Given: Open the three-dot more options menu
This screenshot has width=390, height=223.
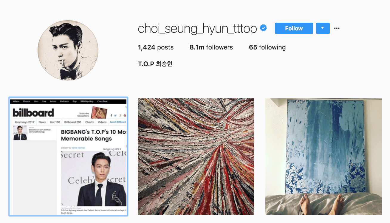Looking at the screenshot, I should (337, 28).
